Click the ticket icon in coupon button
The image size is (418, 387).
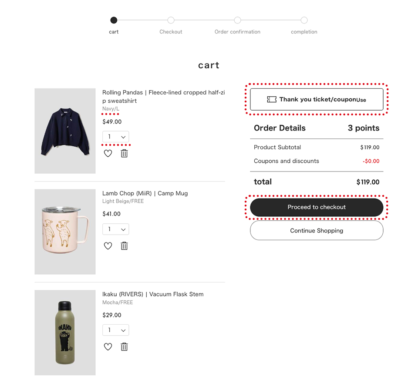click(x=272, y=99)
